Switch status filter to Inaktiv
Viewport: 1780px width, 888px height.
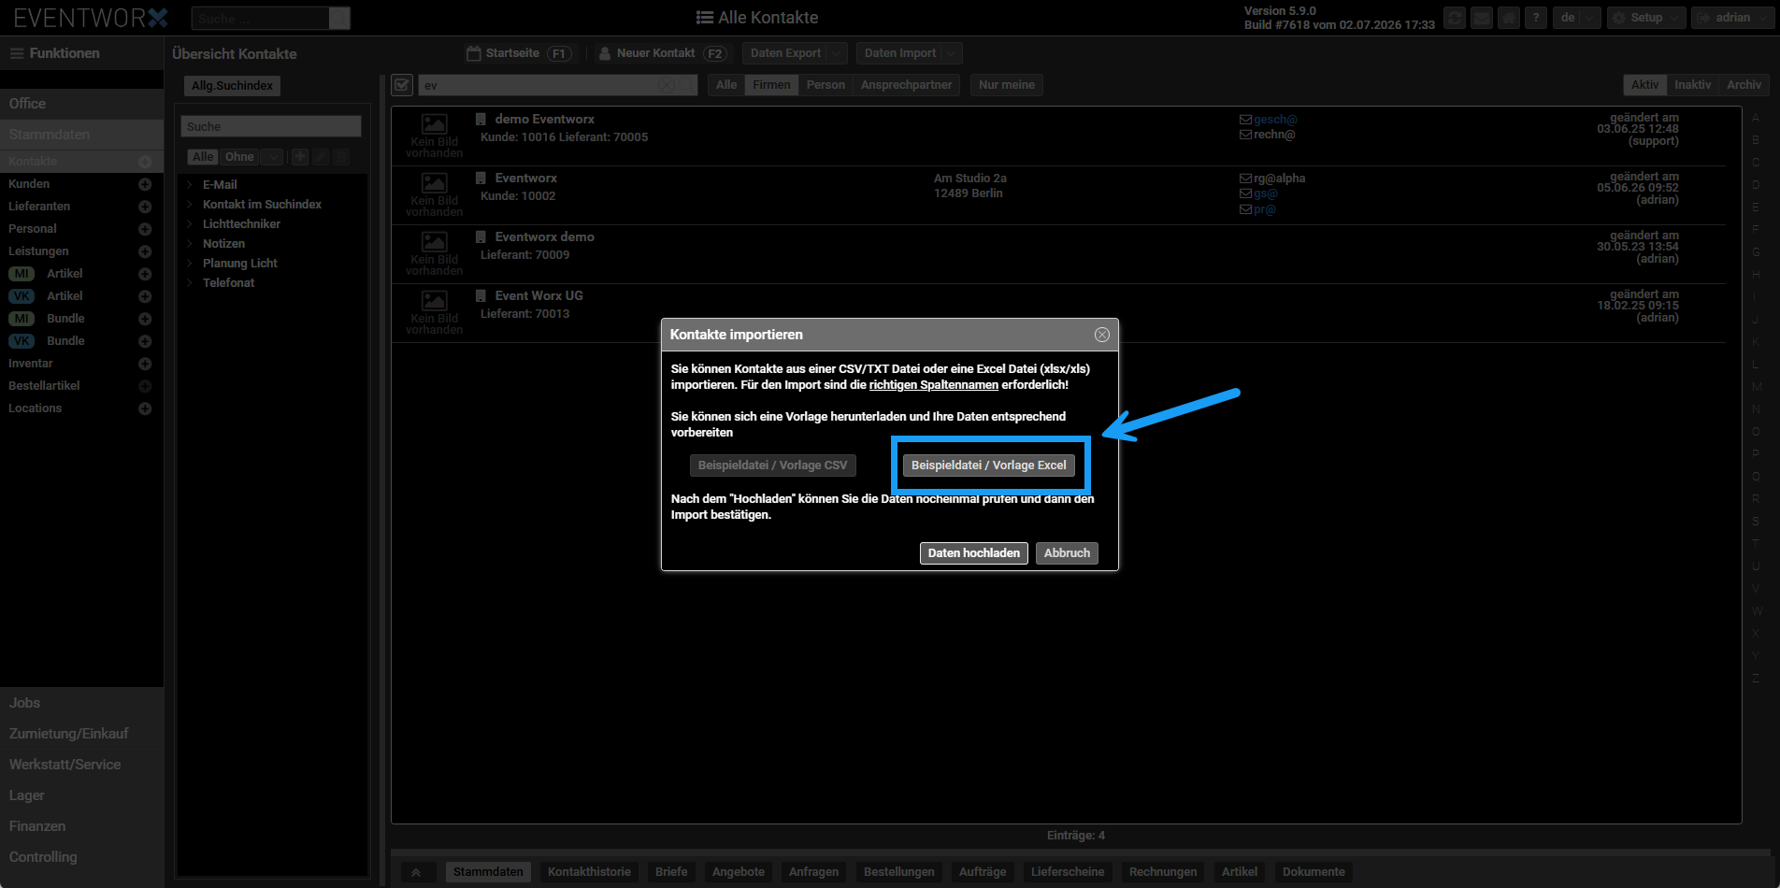coord(1692,85)
